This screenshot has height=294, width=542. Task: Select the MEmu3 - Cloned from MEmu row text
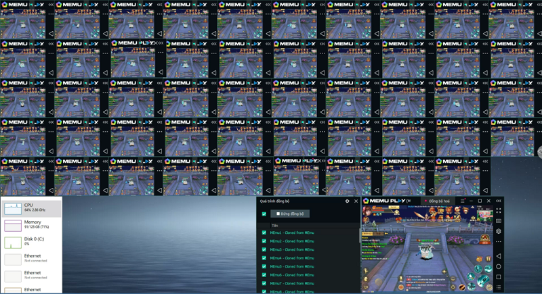tap(292, 249)
